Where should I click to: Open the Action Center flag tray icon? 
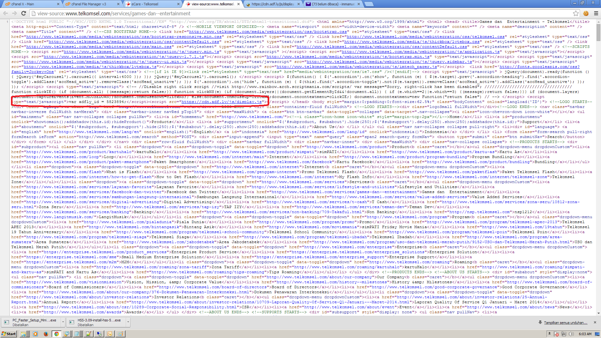[x=556, y=334]
